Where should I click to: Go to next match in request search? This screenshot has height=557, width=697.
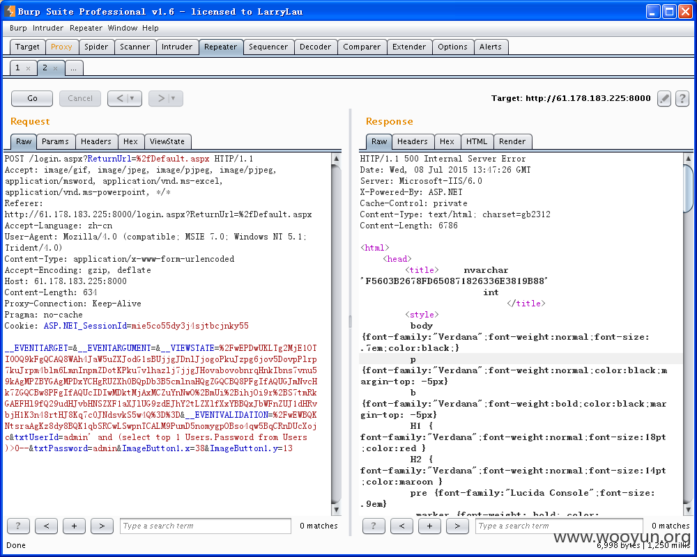(x=102, y=526)
